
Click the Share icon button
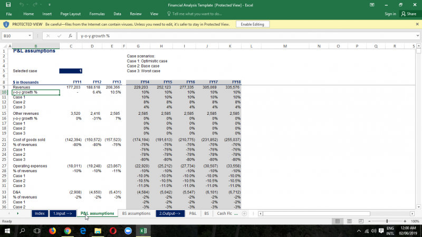[408, 14]
